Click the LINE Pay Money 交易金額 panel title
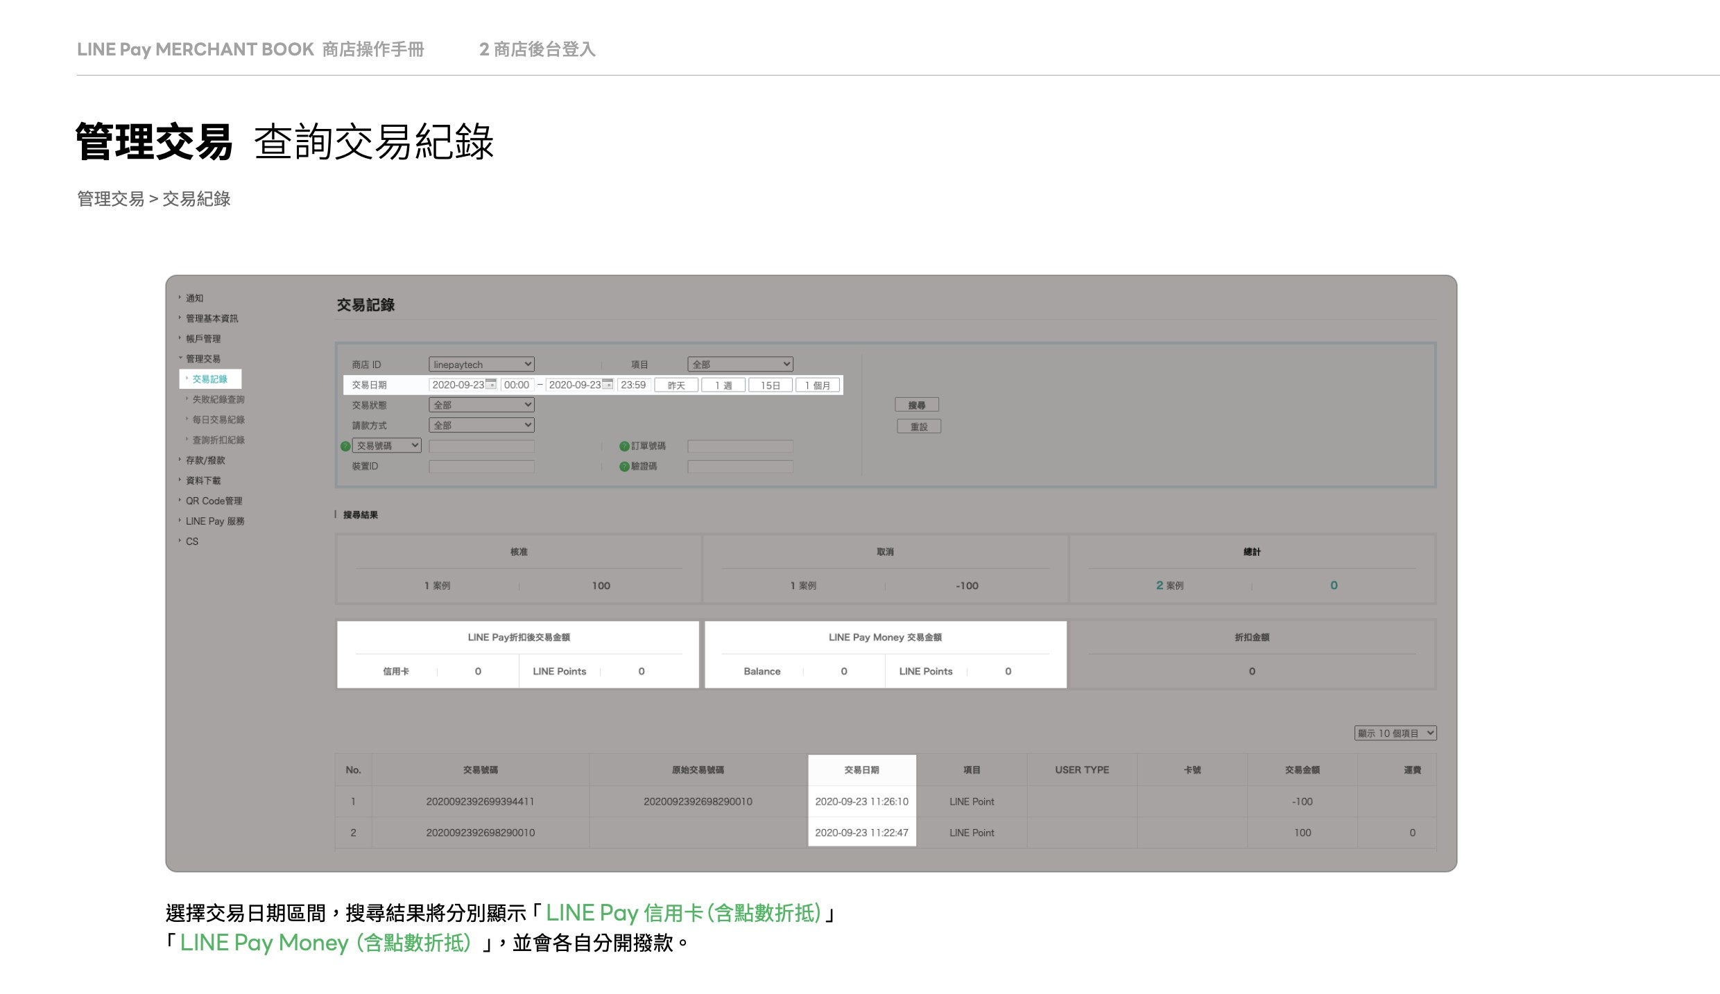The image size is (1720, 994). 885,637
